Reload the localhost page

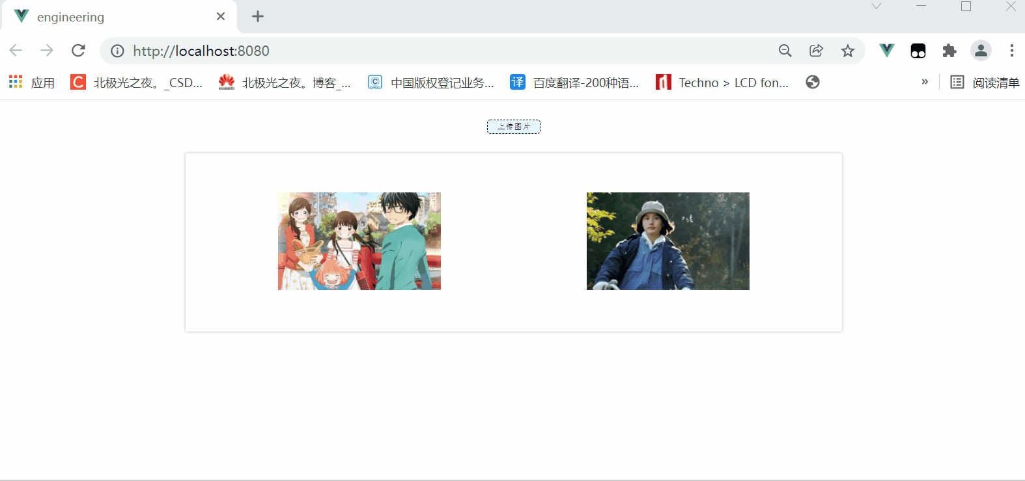(x=79, y=51)
